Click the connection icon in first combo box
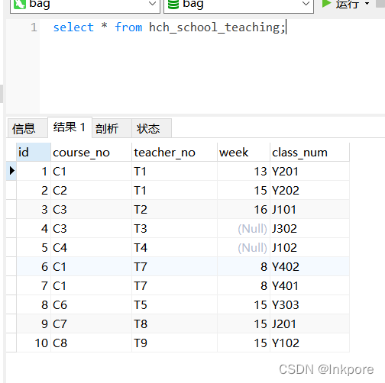This screenshot has width=385, height=383. point(20,4)
